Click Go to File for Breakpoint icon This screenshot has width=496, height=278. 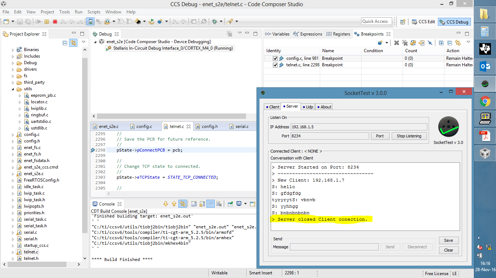pos(422,43)
